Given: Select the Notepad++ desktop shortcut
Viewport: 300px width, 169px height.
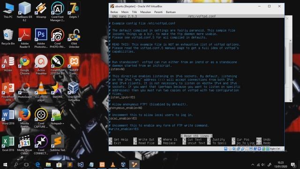Looking at the screenshot, I should click(57, 117).
